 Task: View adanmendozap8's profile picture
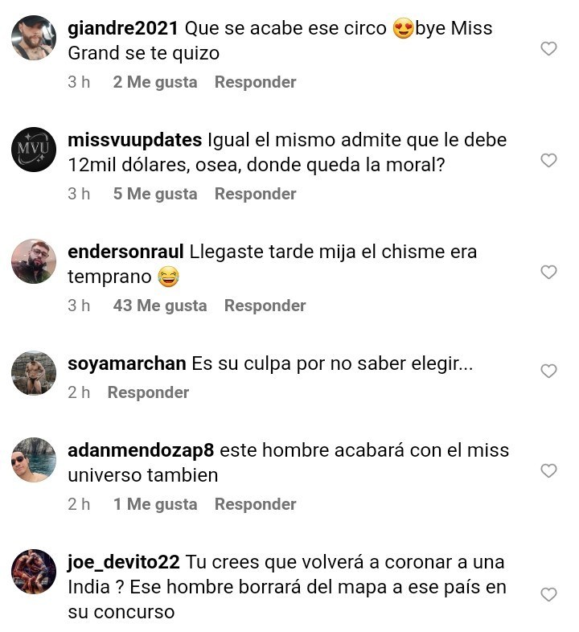pos(34,460)
